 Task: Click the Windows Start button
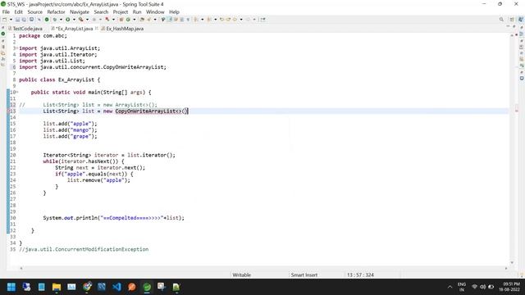click(x=11, y=287)
